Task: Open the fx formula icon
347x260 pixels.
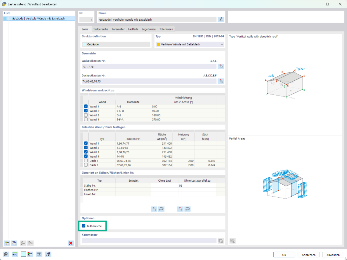Action: pos(48,254)
